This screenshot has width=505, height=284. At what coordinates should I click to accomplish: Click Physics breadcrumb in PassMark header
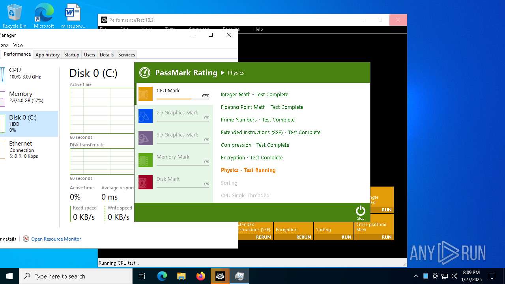click(x=236, y=73)
